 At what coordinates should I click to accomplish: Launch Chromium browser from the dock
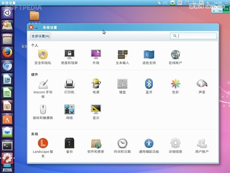[x=7, y=66]
